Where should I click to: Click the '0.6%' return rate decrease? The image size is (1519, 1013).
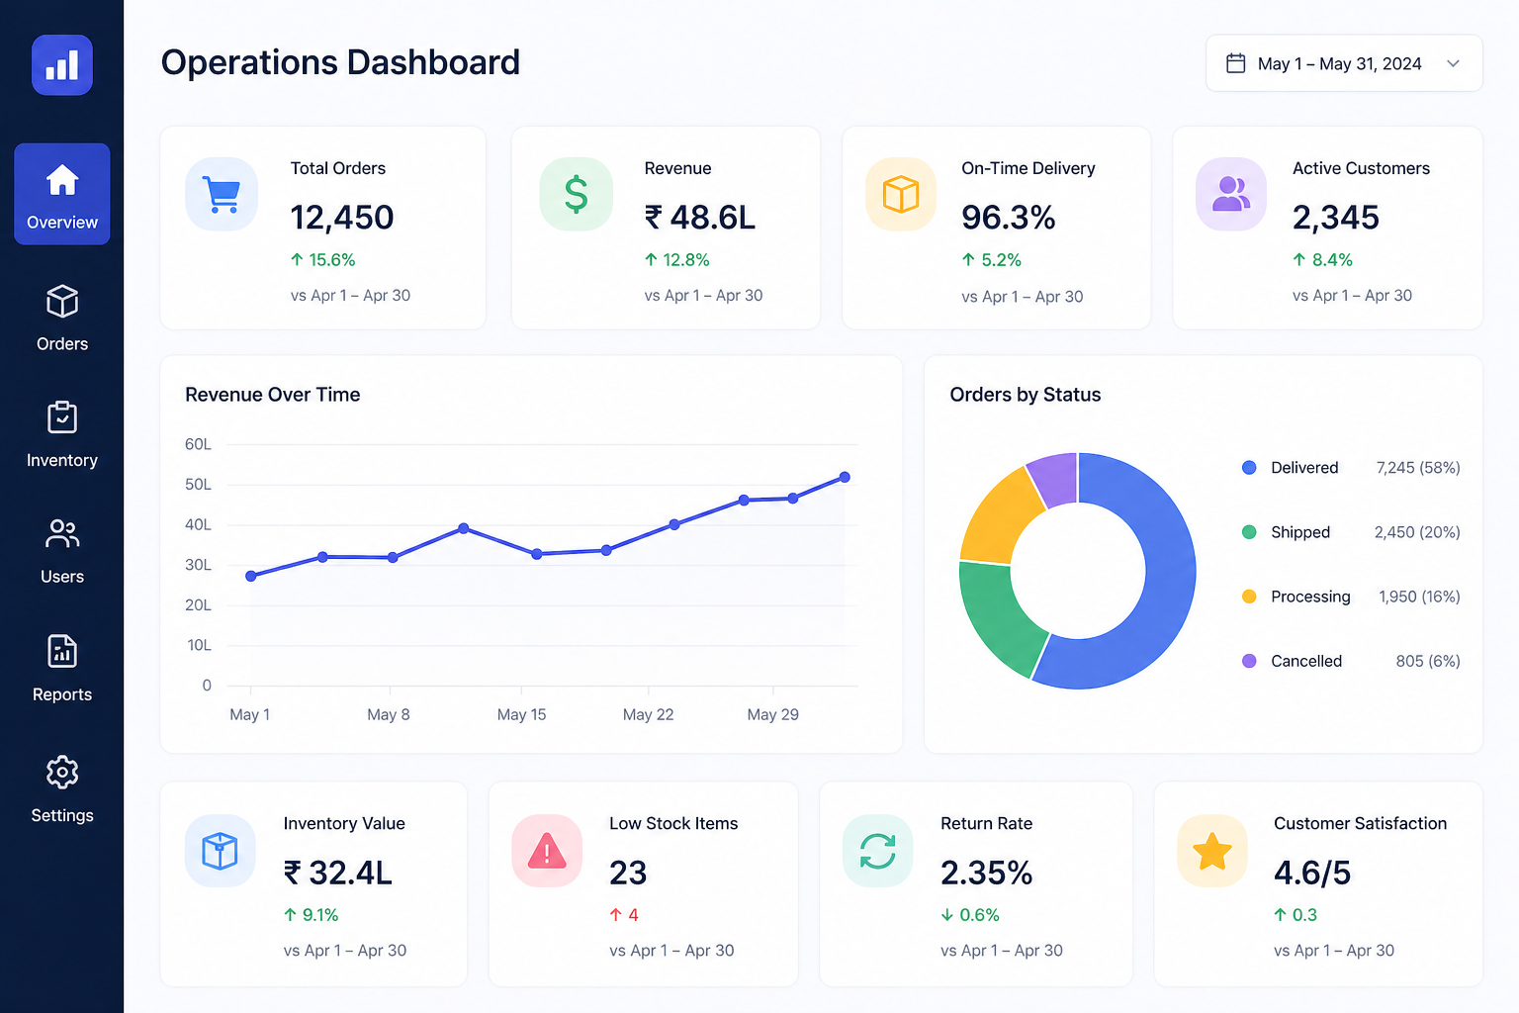coord(979,915)
